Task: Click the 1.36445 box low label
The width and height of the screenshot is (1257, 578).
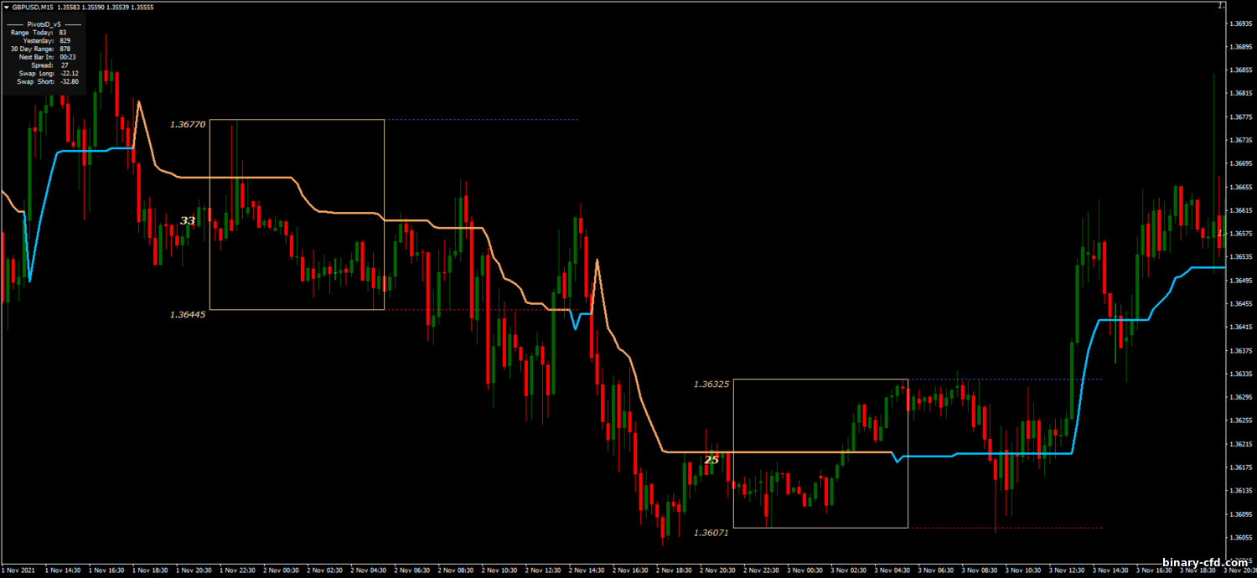Action: [x=187, y=315]
